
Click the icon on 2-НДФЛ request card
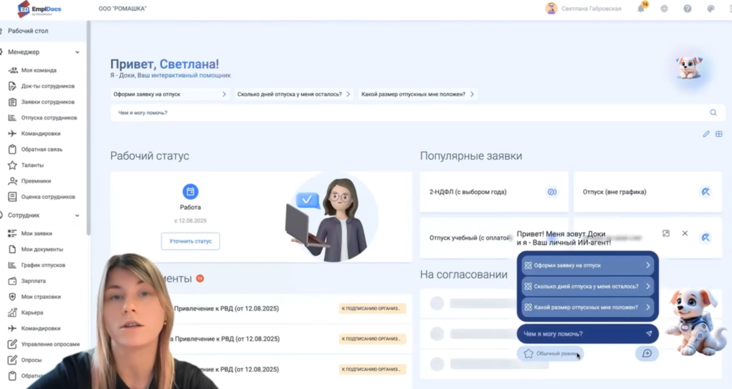(552, 192)
